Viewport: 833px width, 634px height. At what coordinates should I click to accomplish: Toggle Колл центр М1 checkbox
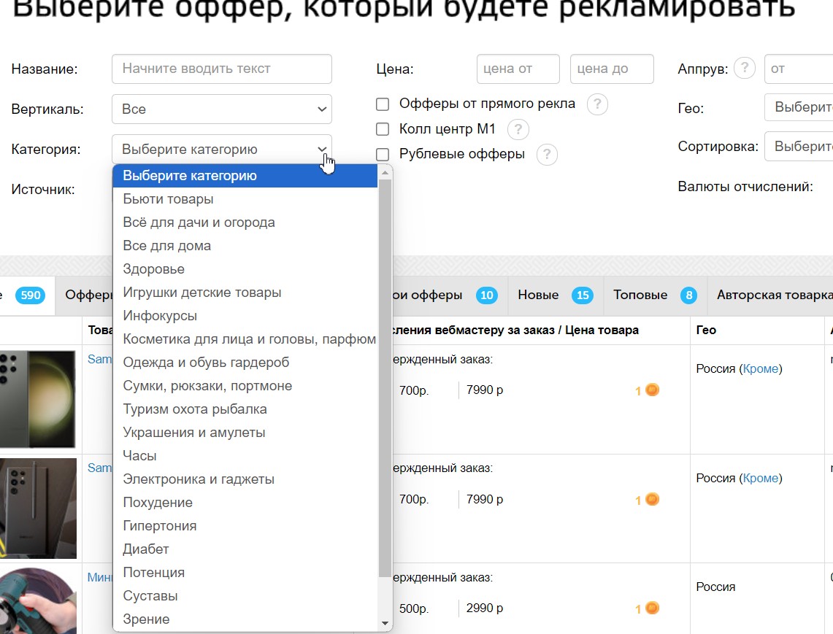click(x=383, y=129)
